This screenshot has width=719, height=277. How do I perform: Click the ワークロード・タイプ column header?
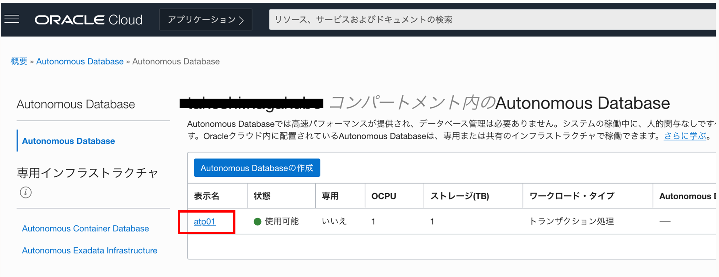pos(571,196)
